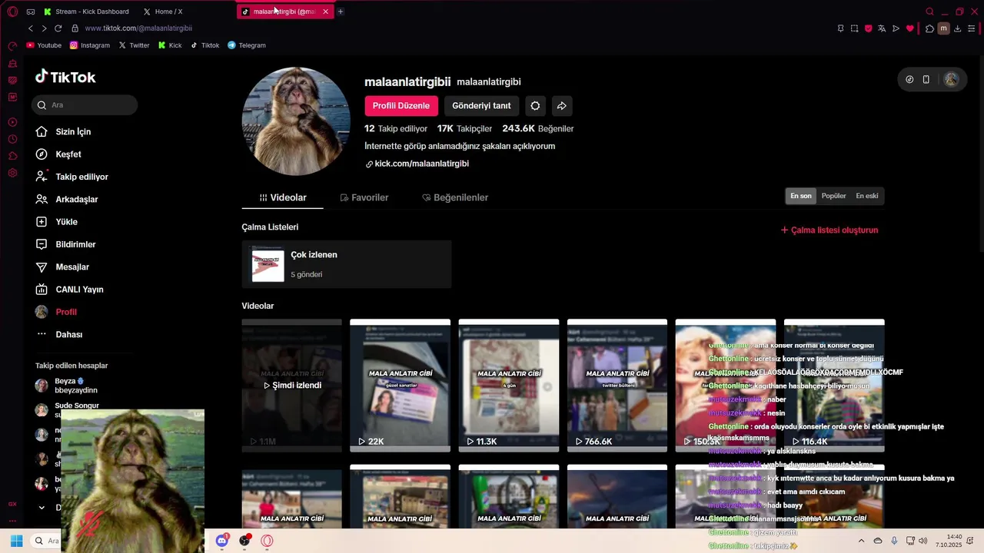Switch to the Home / X tab
Image resolution: width=984 pixels, height=553 pixels.
tap(162, 12)
